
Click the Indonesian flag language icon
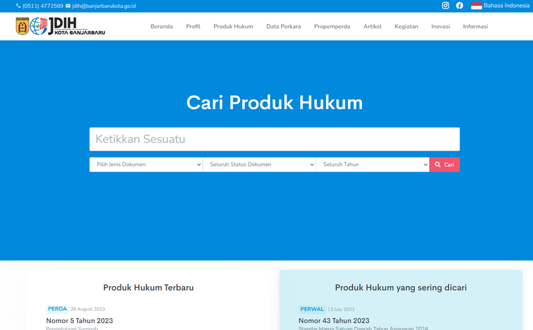(x=477, y=6)
